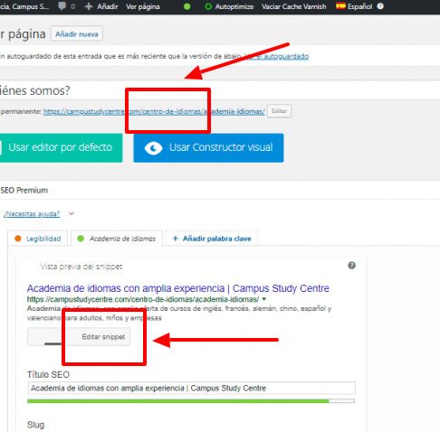Viewport: 440px width, 432px height.
Task: Click the help icon beside Español
Action: tap(380, 6)
